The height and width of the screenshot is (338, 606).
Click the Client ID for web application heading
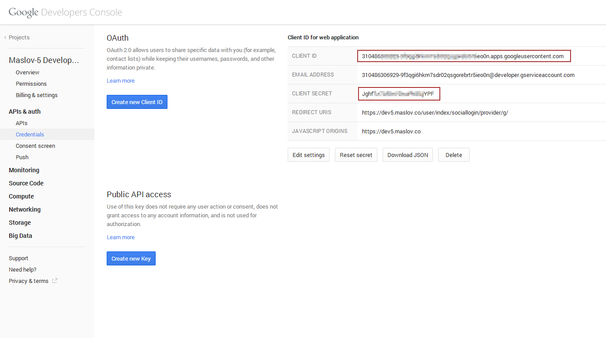[323, 38]
